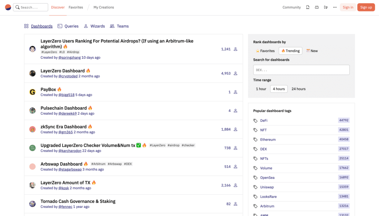Open My Creations

pos(104,7)
